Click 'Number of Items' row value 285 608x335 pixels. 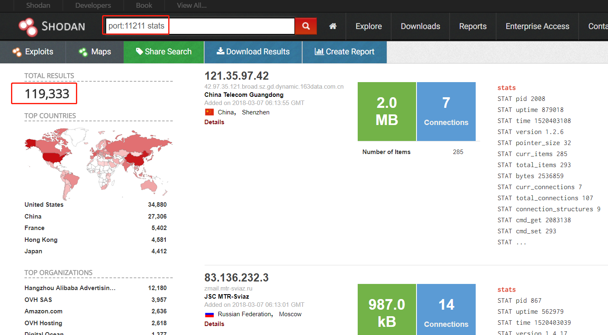pyautogui.click(x=458, y=152)
